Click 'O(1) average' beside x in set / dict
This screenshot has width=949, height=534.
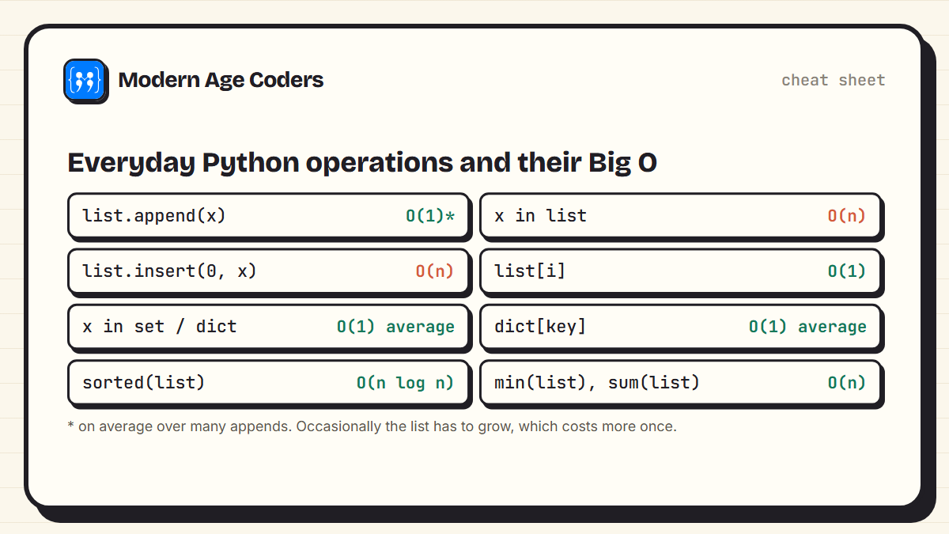point(395,326)
